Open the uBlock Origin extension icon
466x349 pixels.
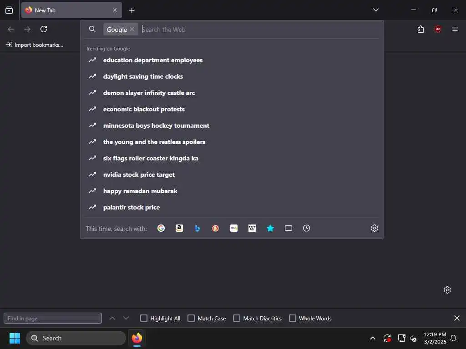click(437, 29)
